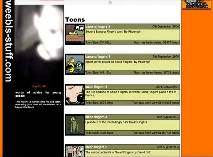Click the banana fingers 1 title
Screen dimensions: 213x157
coord(98,57)
